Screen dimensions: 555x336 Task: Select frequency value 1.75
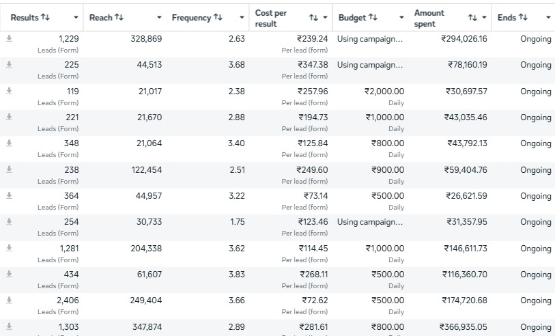pos(237,222)
